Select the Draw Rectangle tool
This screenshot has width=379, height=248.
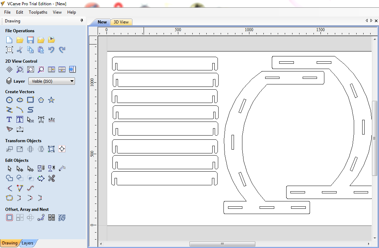pos(30,100)
